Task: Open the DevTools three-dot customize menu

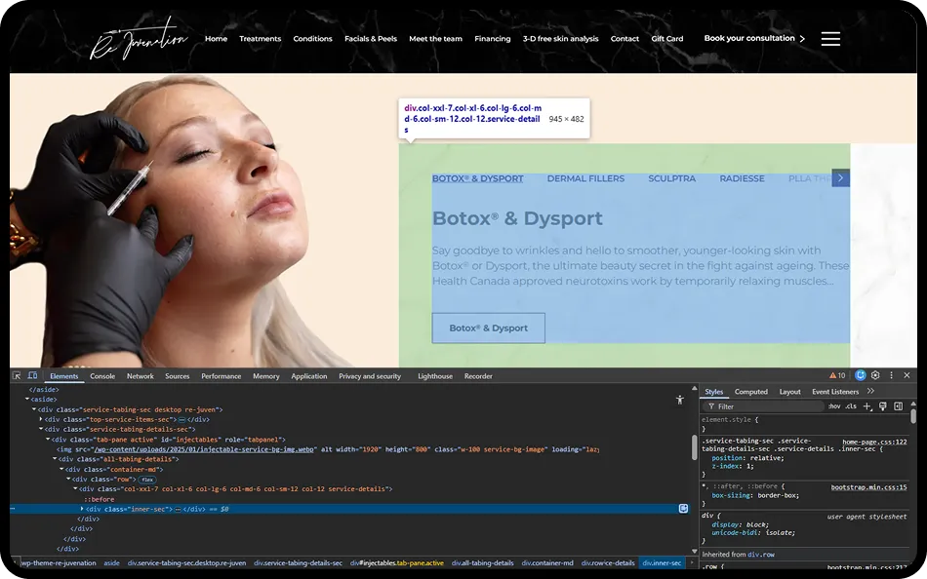Action: (x=892, y=375)
